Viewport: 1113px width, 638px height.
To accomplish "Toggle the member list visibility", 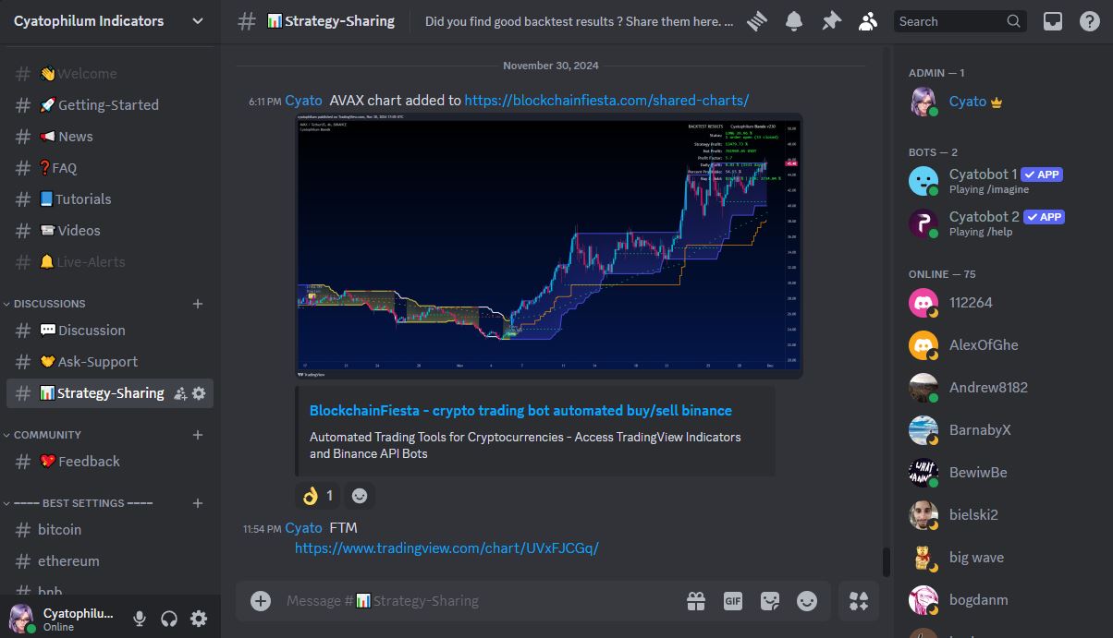I will click(x=867, y=21).
